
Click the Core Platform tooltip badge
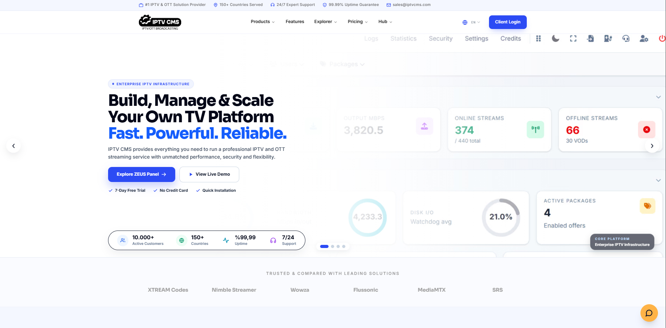[x=622, y=242]
